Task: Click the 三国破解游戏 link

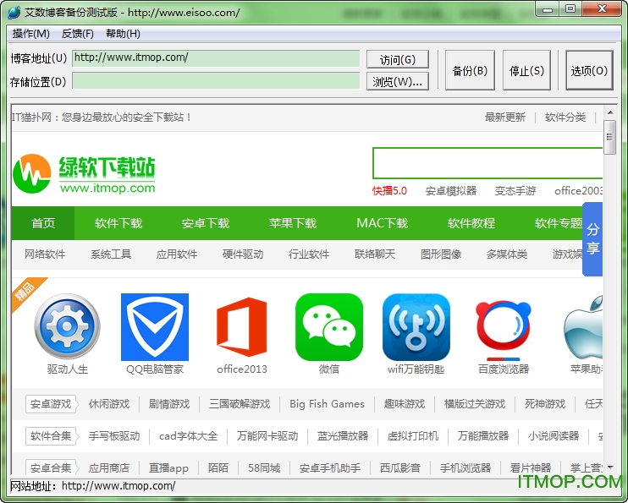Action: tap(240, 404)
